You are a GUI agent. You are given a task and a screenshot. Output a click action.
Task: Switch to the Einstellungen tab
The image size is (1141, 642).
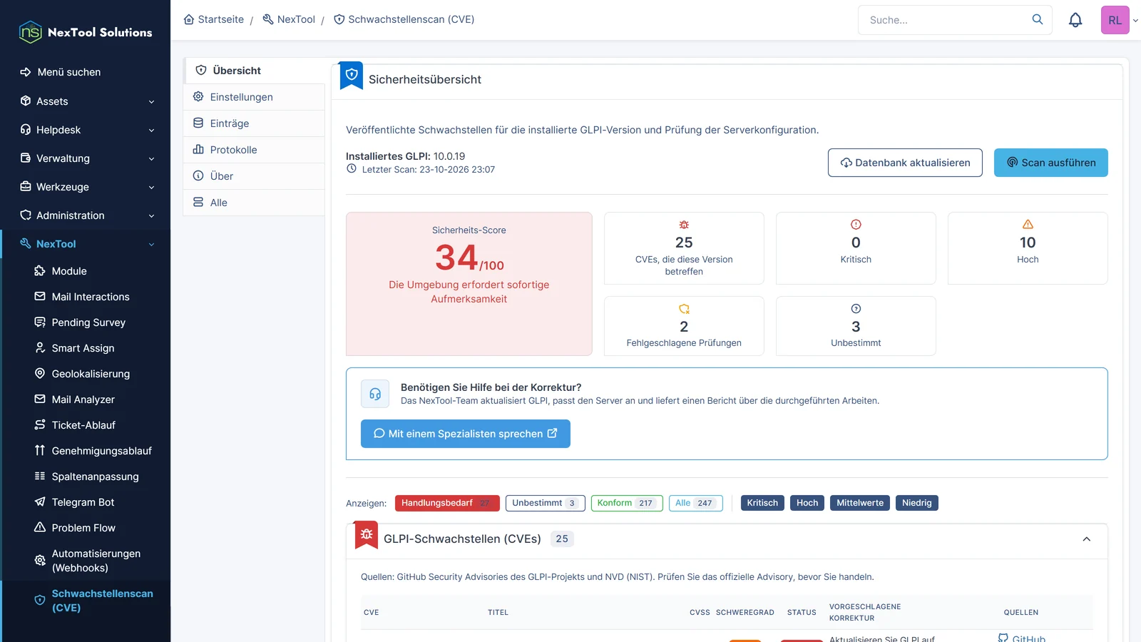coord(254,97)
